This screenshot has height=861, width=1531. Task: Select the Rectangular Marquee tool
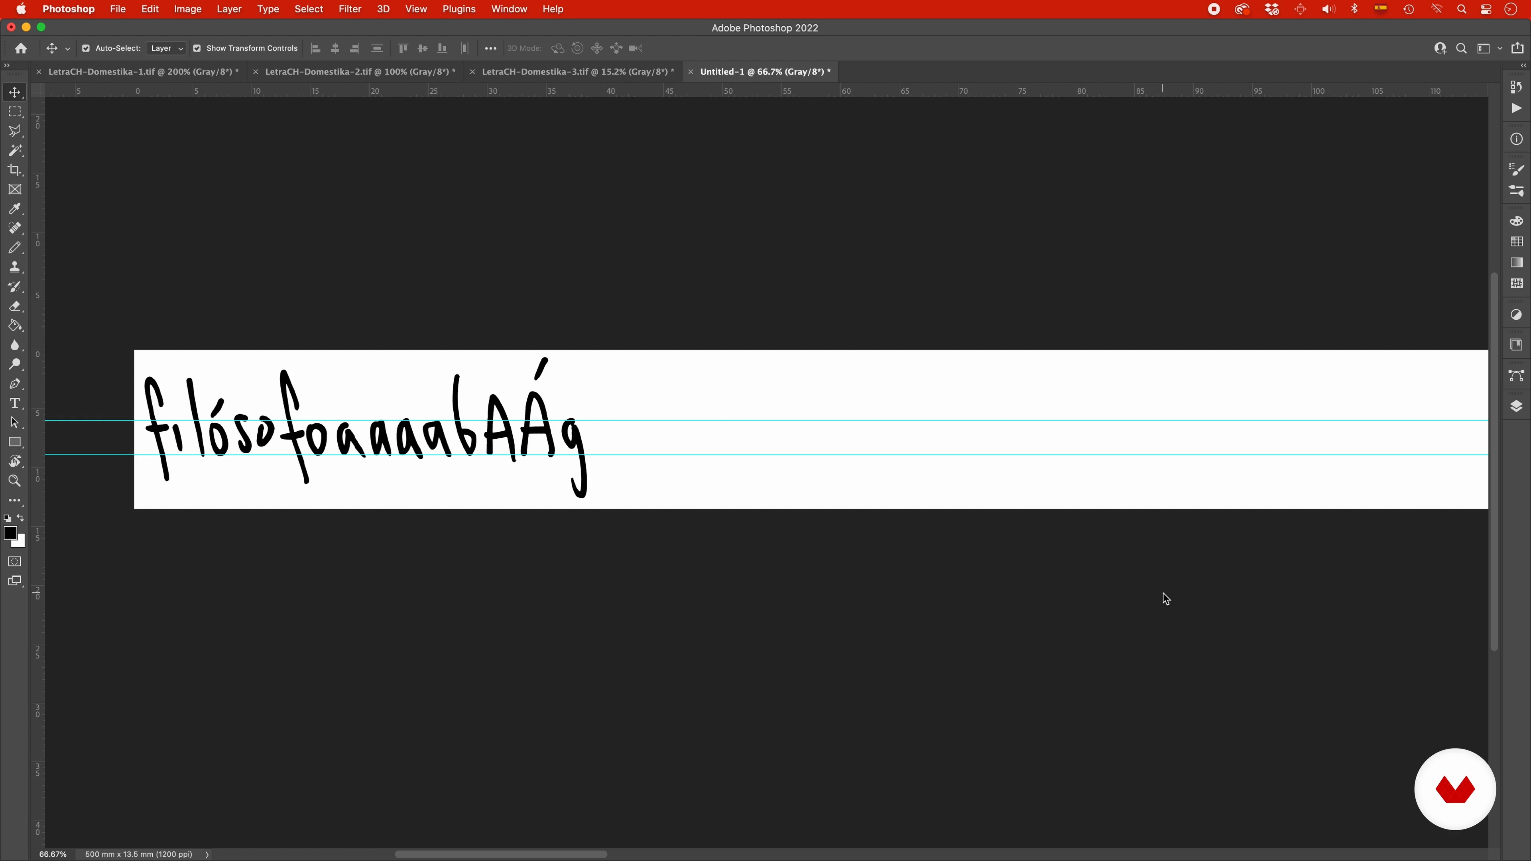(x=15, y=112)
